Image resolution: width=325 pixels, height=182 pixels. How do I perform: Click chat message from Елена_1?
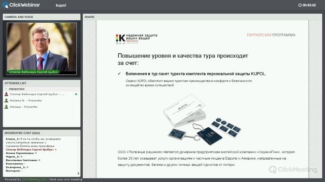point(33,143)
